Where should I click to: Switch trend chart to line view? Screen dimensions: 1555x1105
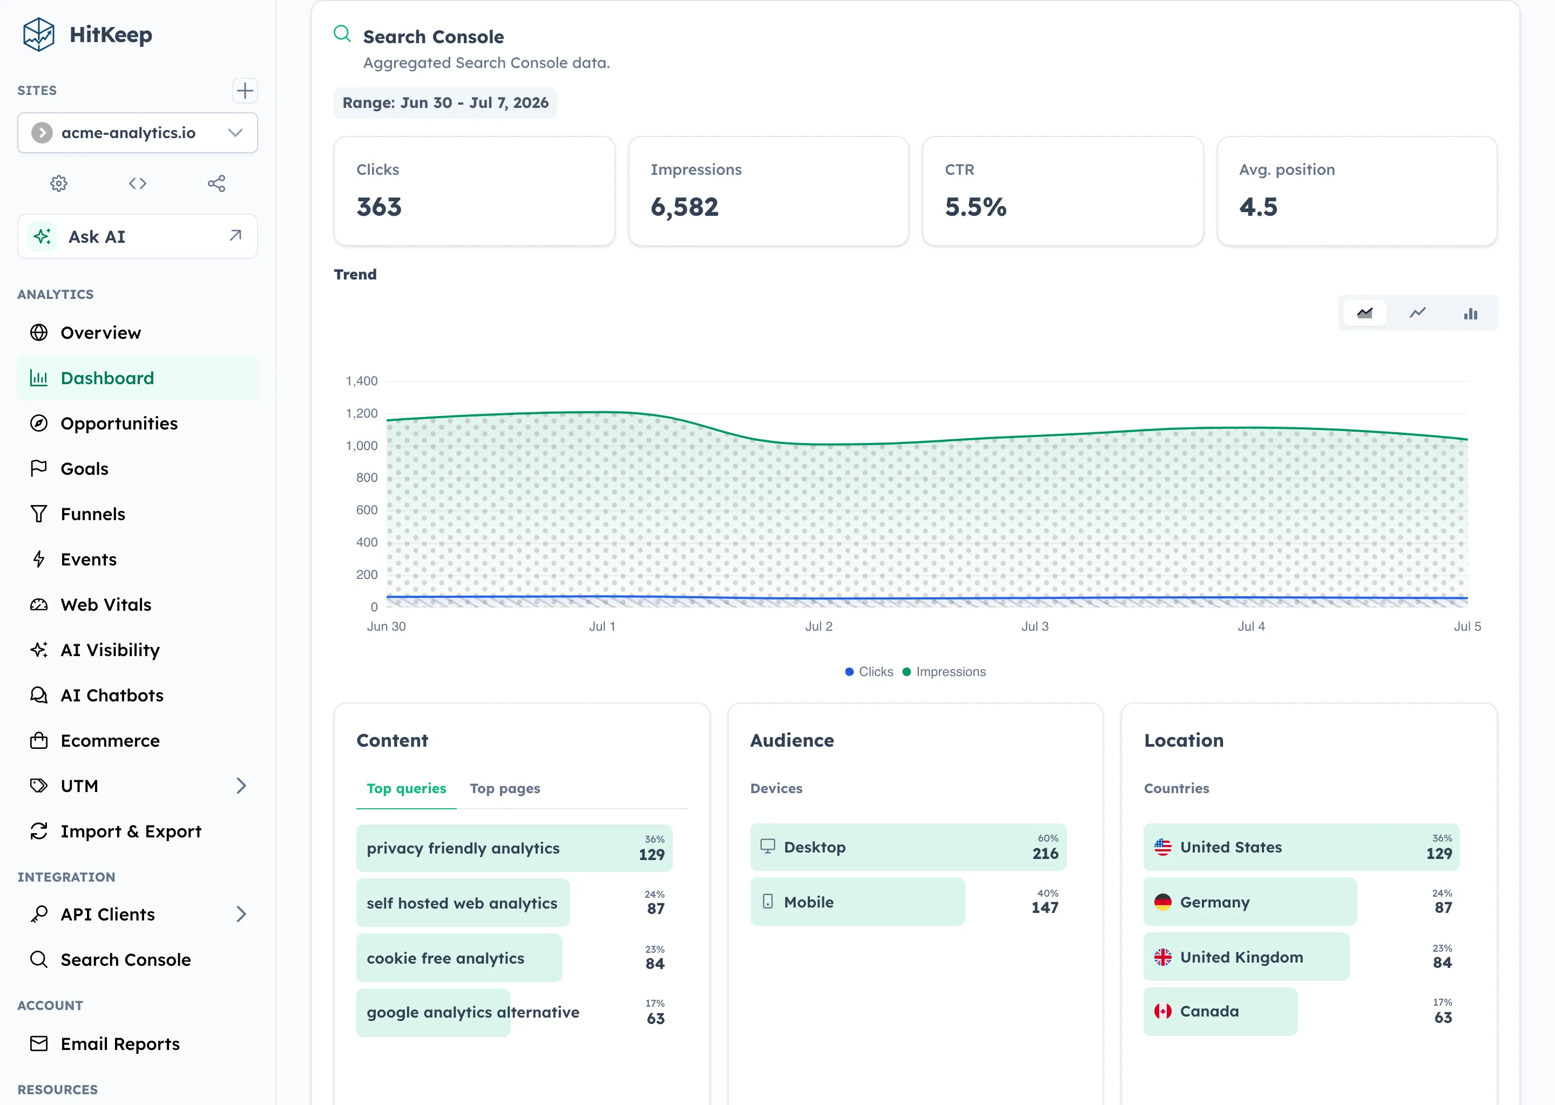(x=1417, y=313)
